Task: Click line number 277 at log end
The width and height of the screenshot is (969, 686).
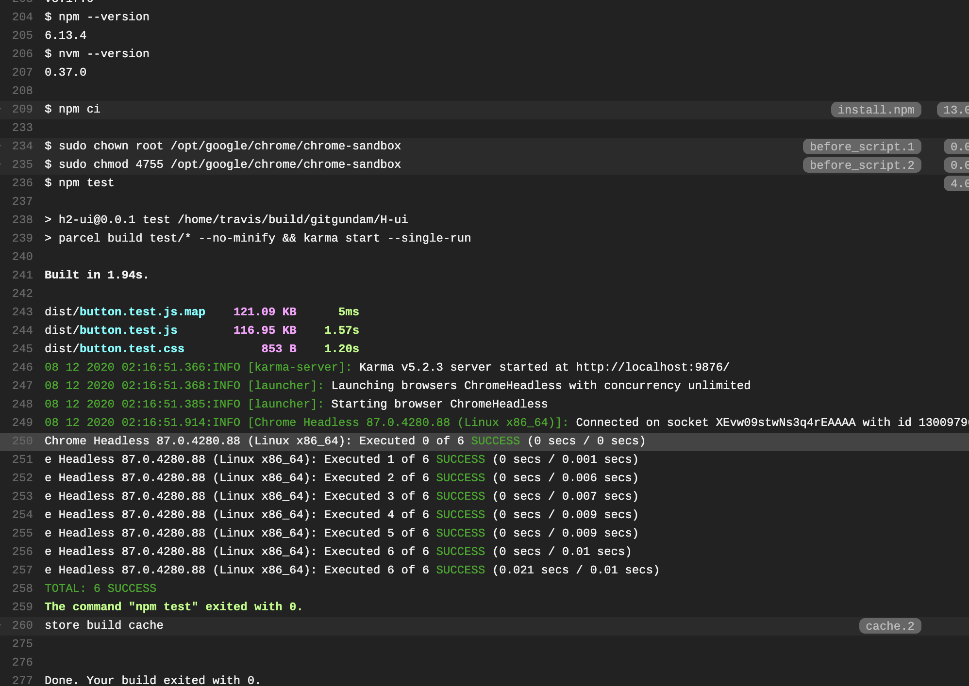Action: click(x=22, y=680)
